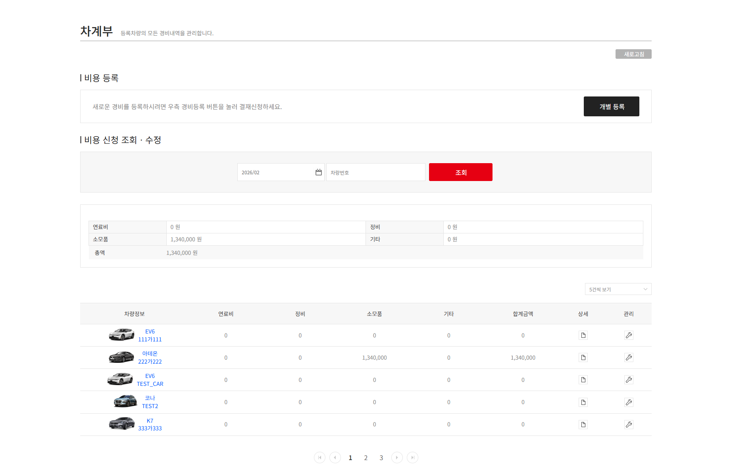735x472 pixels.
Task: Click the 합계금액 column header
Action: point(523,314)
